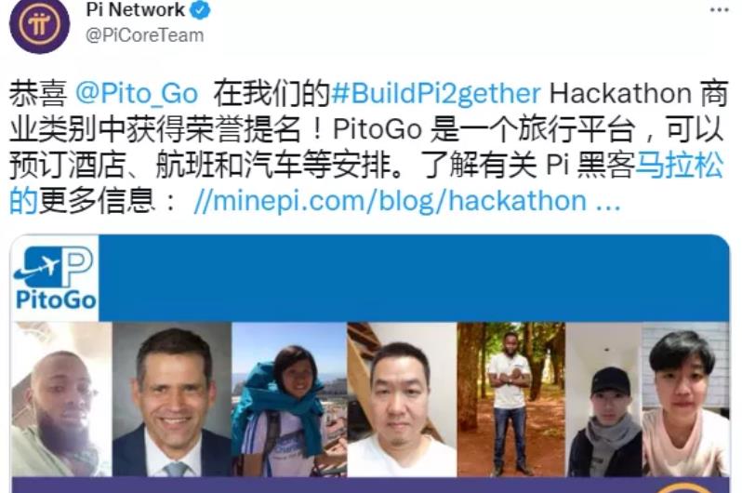
Task: Open photo of person in pink shirt
Action: tap(685, 399)
